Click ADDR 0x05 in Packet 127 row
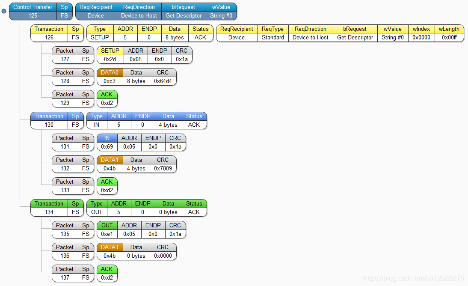Viewport: 468px width, 286px height. [136, 55]
